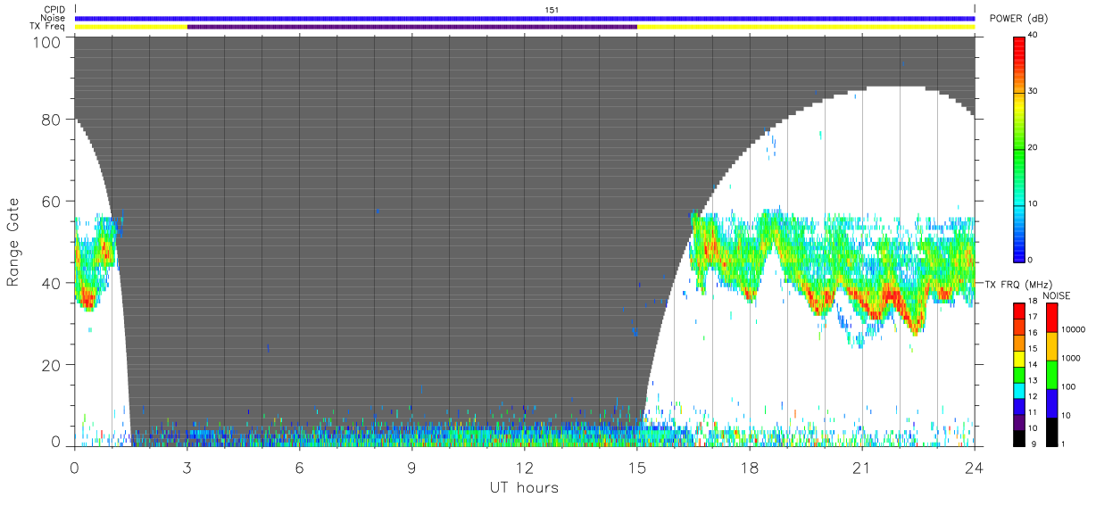Click x-axis tick label '12'

coord(525,467)
